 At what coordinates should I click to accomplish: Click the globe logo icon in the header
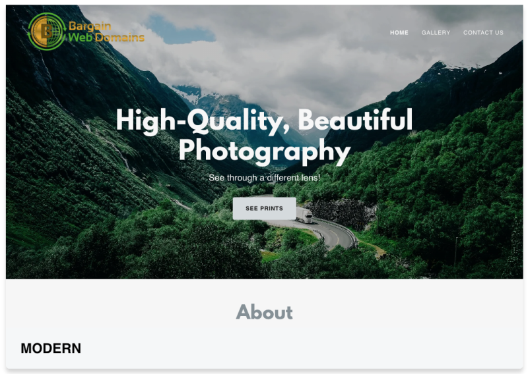47,32
